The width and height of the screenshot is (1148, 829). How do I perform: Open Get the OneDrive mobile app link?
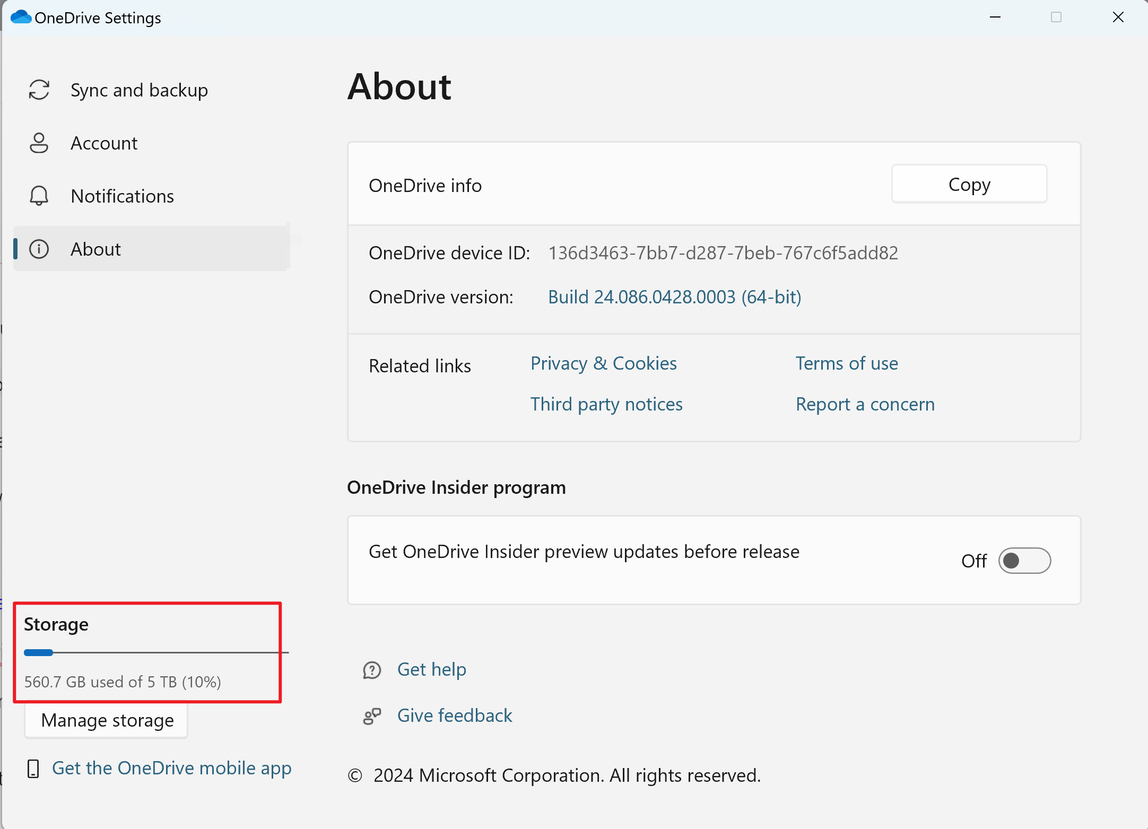pos(171,768)
